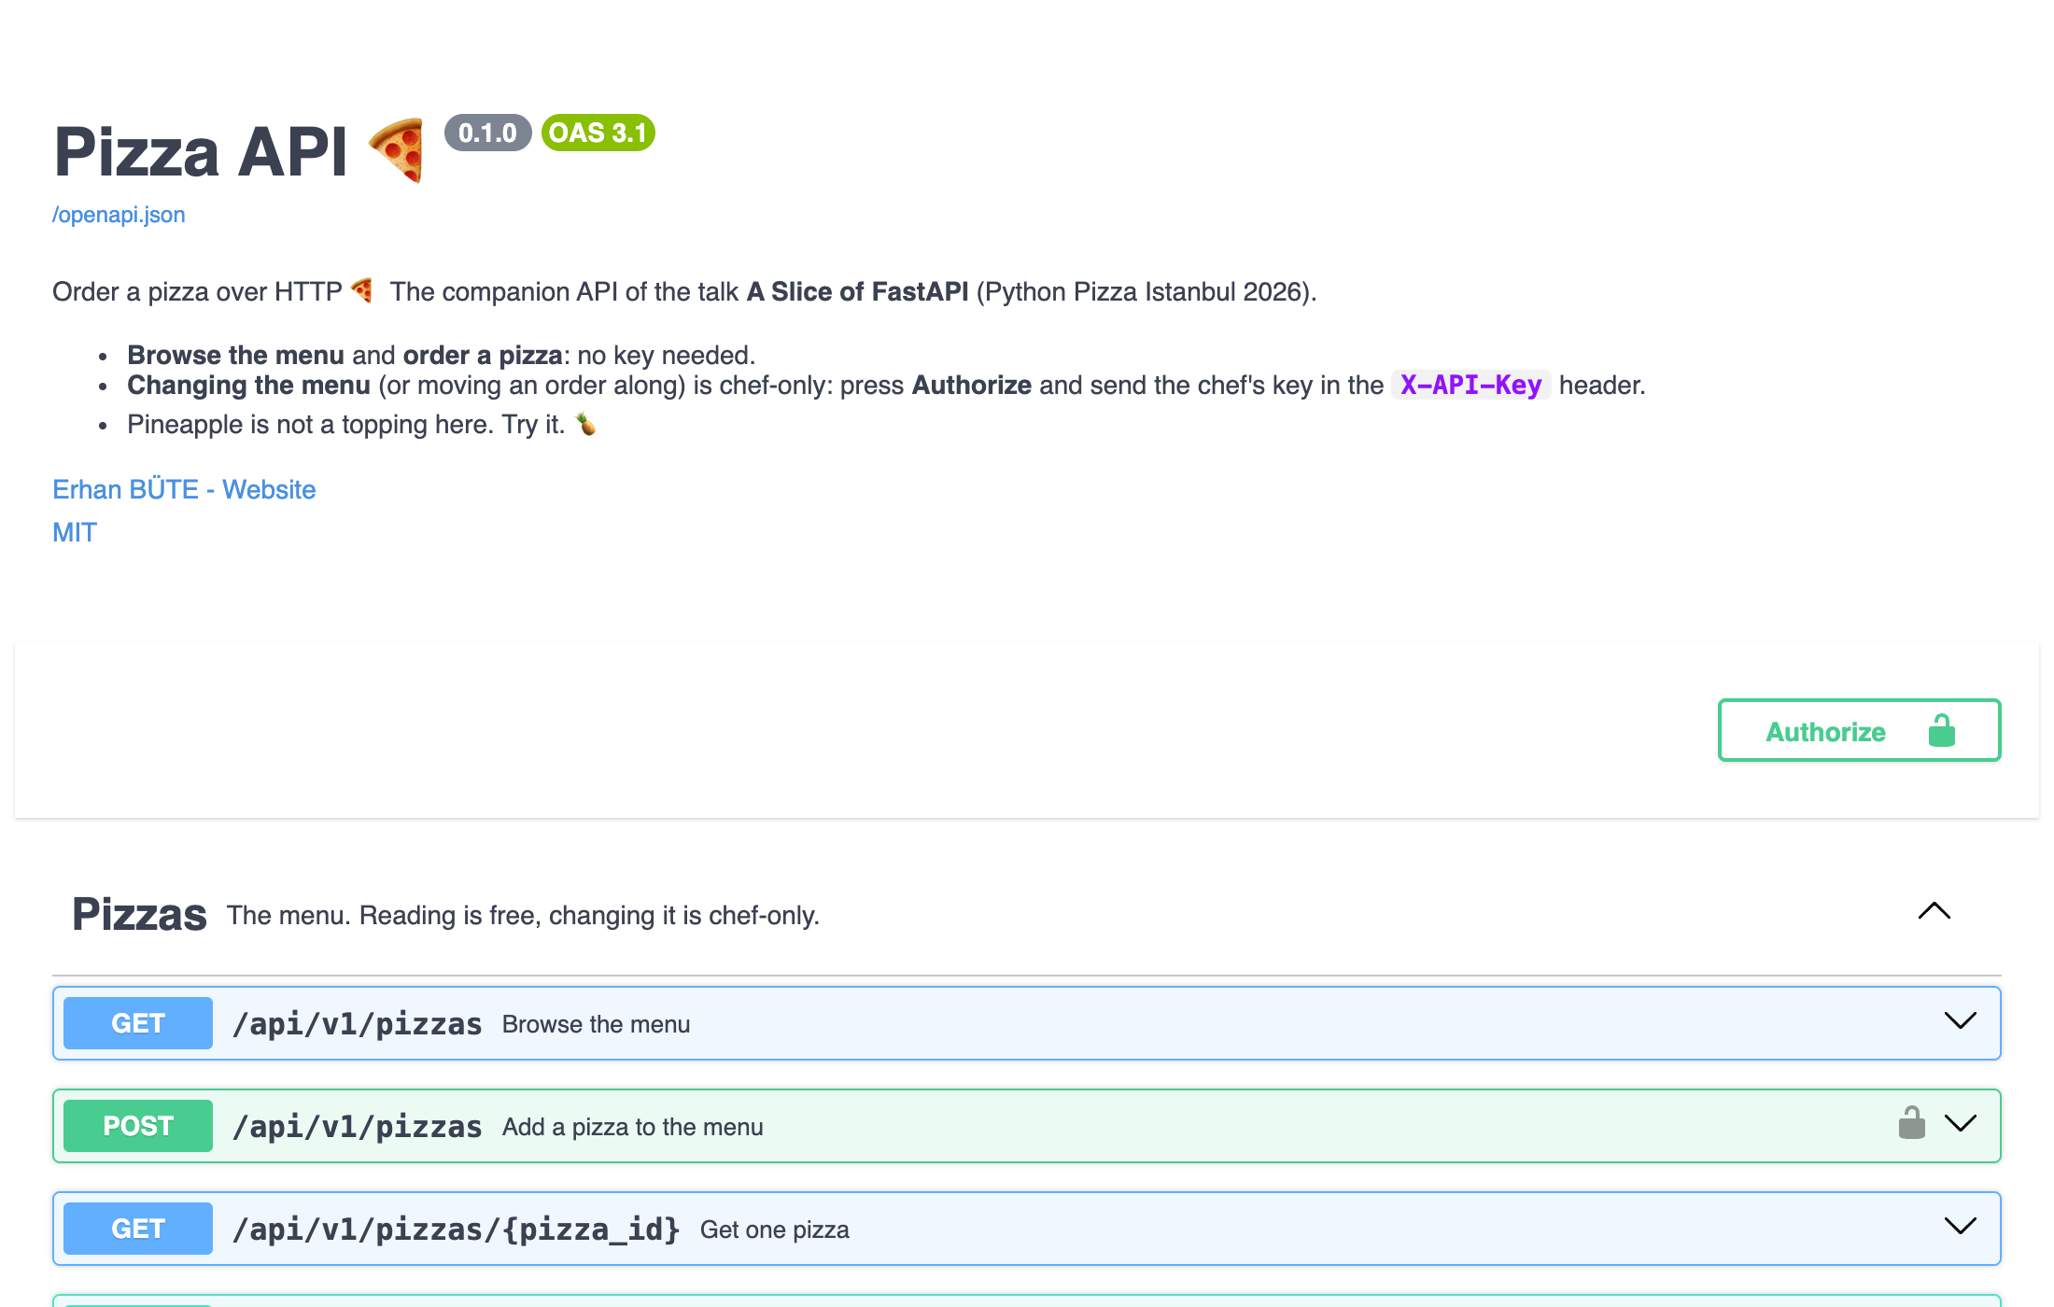Image resolution: width=2054 pixels, height=1307 pixels.
Task: Open the /openapi.json link
Action: click(x=119, y=215)
